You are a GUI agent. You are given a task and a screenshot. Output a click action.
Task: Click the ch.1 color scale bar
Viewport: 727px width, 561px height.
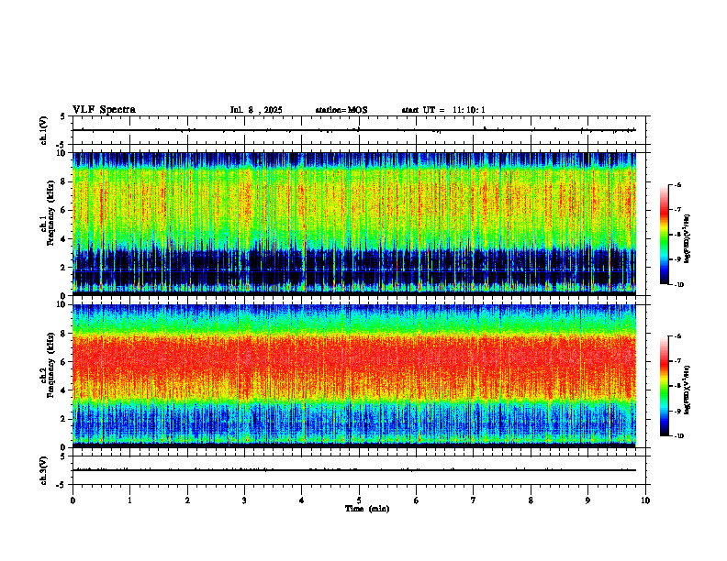point(664,235)
